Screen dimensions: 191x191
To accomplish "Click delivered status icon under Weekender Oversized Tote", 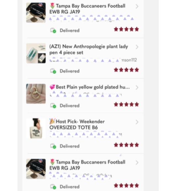I will coord(53,146).
